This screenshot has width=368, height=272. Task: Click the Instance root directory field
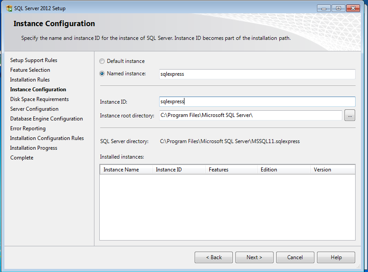point(250,115)
